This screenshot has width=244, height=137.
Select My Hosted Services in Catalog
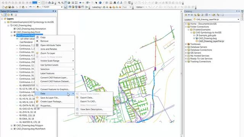(200, 56)
